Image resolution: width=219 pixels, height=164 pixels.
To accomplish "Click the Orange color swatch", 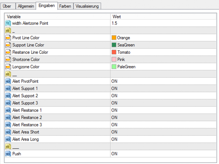I will click(114, 38).
